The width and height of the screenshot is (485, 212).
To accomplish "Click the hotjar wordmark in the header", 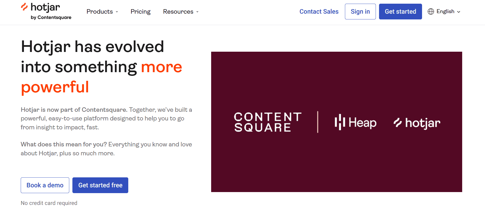I will pyautogui.click(x=45, y=7).
